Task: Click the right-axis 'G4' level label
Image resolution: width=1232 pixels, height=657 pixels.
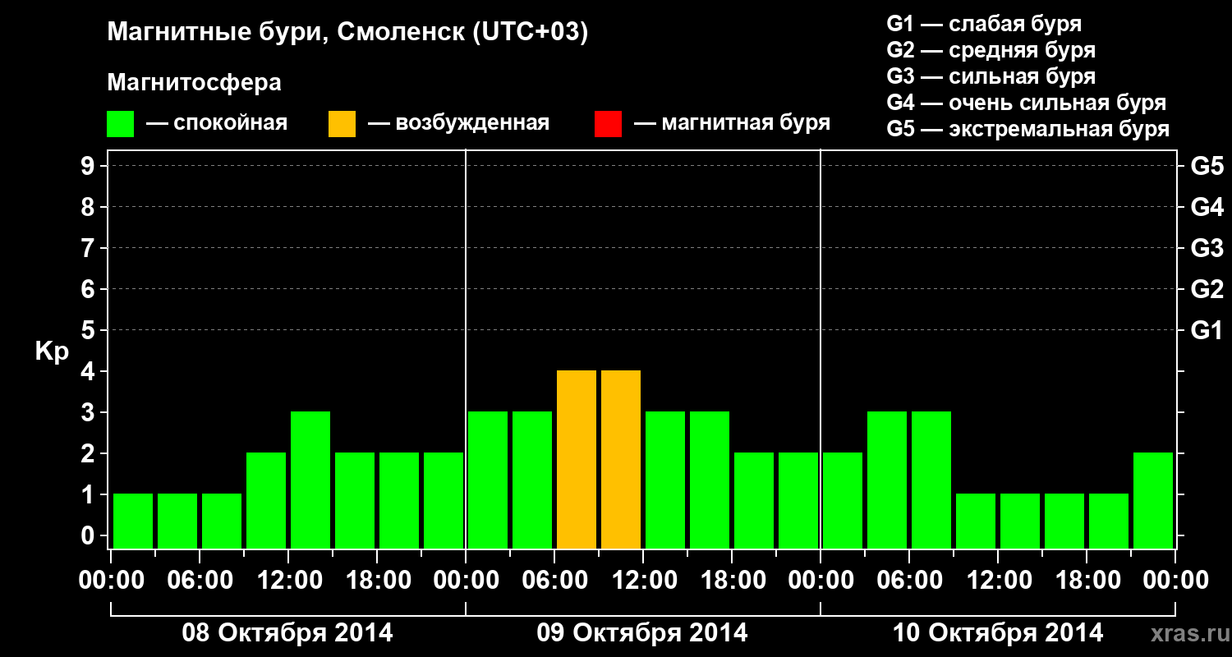Action: pos(1207,208)
